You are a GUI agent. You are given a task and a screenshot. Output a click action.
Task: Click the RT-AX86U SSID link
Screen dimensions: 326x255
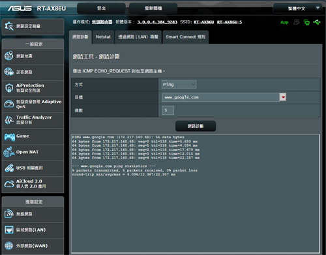pos(204,22)
